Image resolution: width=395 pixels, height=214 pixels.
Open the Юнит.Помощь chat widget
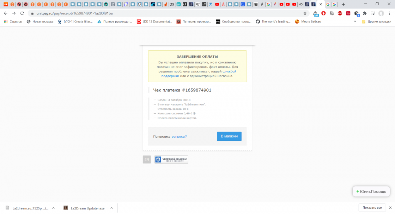coord(371,191)
